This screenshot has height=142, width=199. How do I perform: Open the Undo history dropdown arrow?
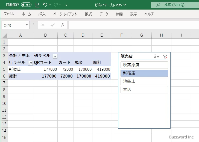(x=50, y=5)
